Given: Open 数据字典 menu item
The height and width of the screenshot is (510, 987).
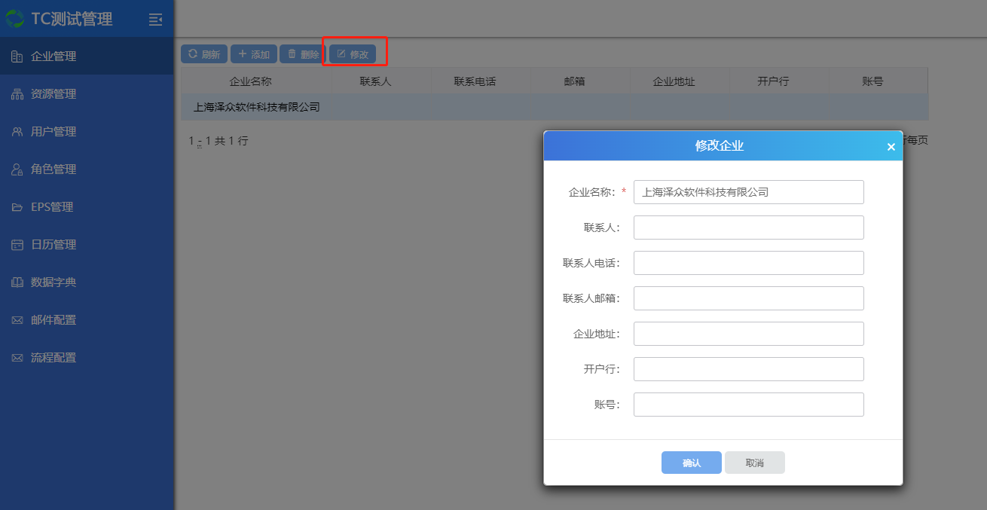Looking at the screenshot, I should click(x=53, y=282).
